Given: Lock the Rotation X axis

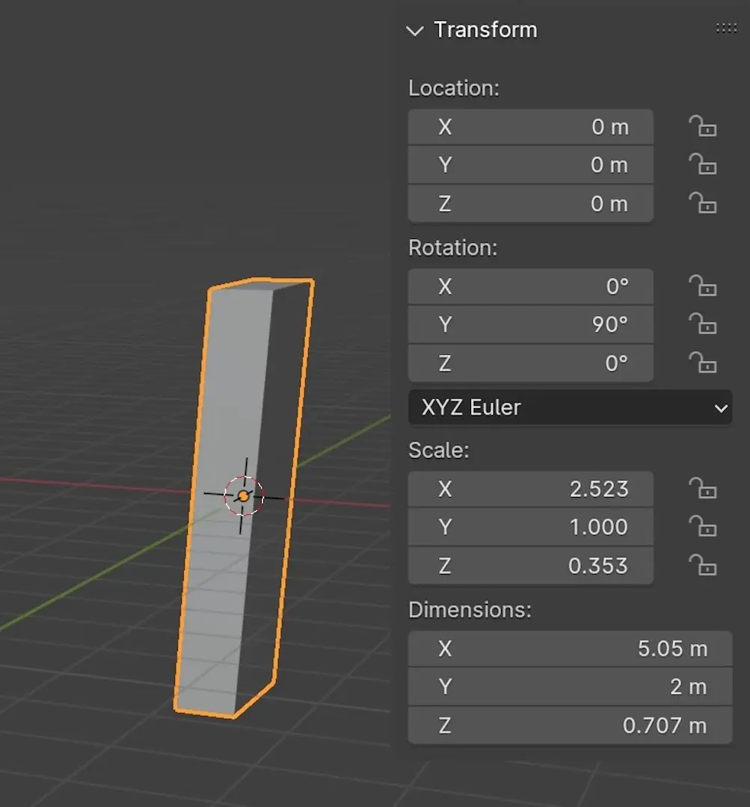Looking at the screenshot, I should click(702, 287).
